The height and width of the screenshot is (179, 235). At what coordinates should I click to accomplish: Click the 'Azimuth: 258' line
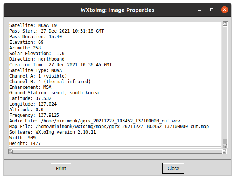[25, 48]
